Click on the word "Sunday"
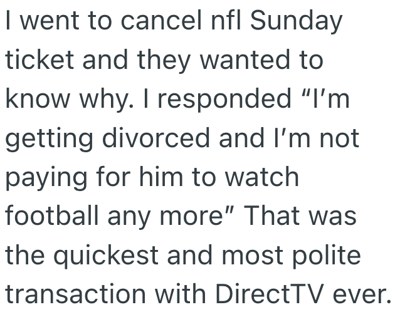Screen dimensions: 395x327 (x=297, y=23)
